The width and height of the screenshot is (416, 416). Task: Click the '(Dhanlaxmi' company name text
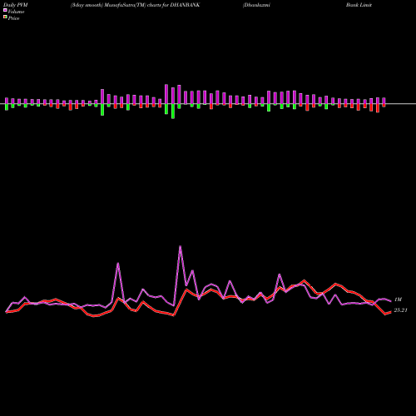(x=256, y=5)
